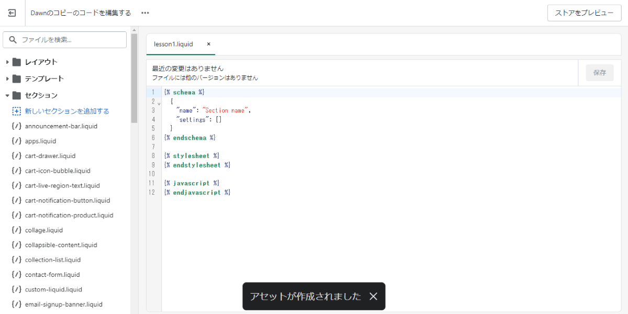Open collapsible-content.liquid file
The image size is (628, 314).
tap(61, 245)
